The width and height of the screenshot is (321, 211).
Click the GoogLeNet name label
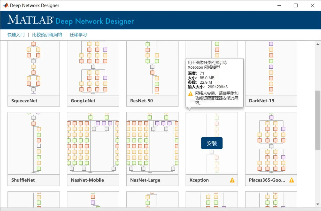pos(83,101)
